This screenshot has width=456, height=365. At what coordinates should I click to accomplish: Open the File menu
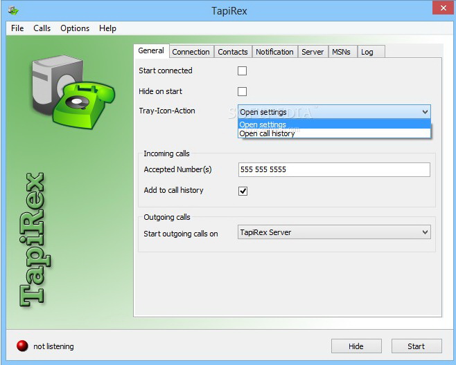click(x=17, y=28)
